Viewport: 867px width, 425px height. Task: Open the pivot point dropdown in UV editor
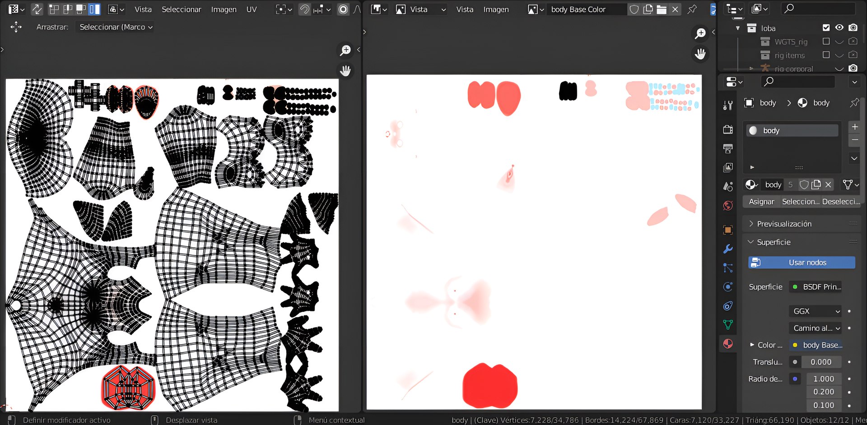coord(284,9)
